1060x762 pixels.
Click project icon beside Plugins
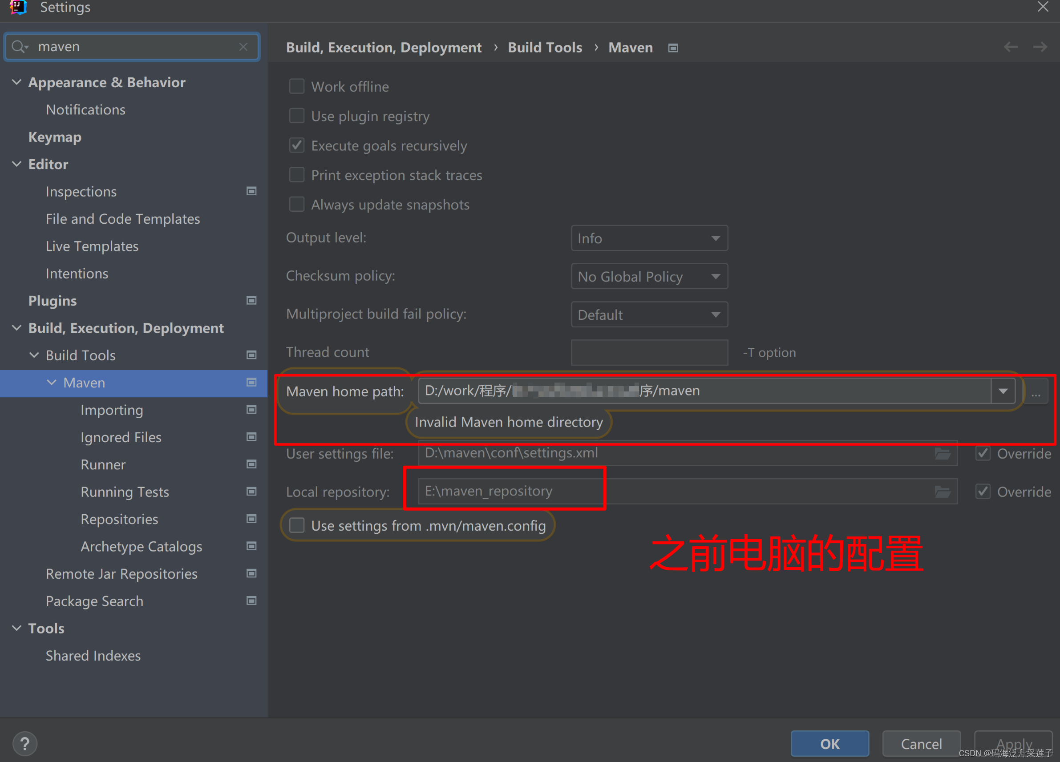[x=251, y=300]
